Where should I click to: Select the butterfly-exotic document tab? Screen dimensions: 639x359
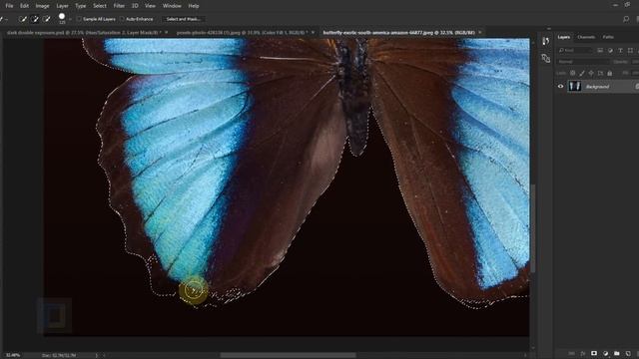pyautogui.click(x=398, y=32)
